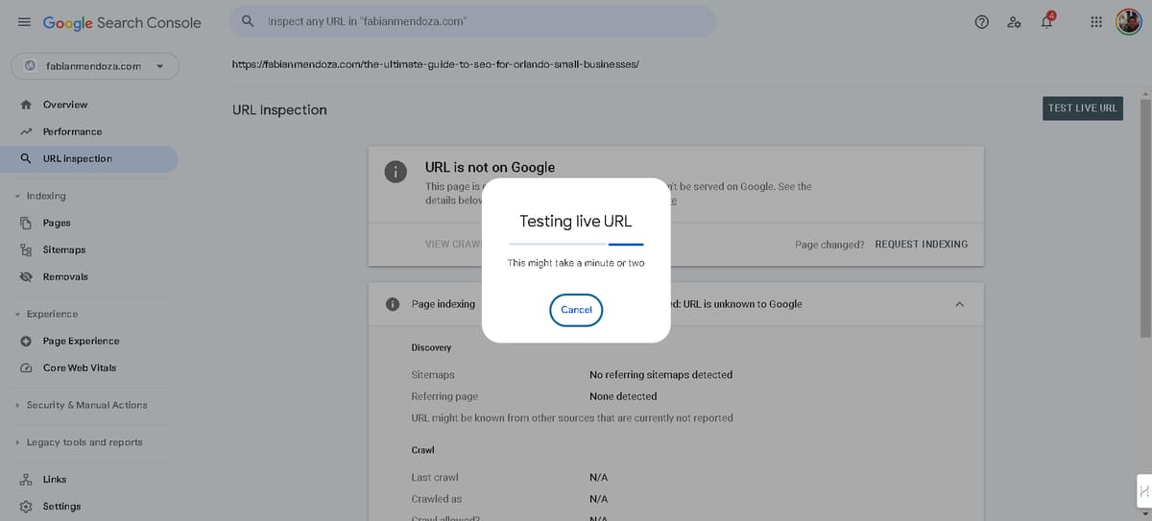Click the 'URL Inspection' page title
The width and height of the screenshot is (1152, 521).
click(x=279, y=110)
